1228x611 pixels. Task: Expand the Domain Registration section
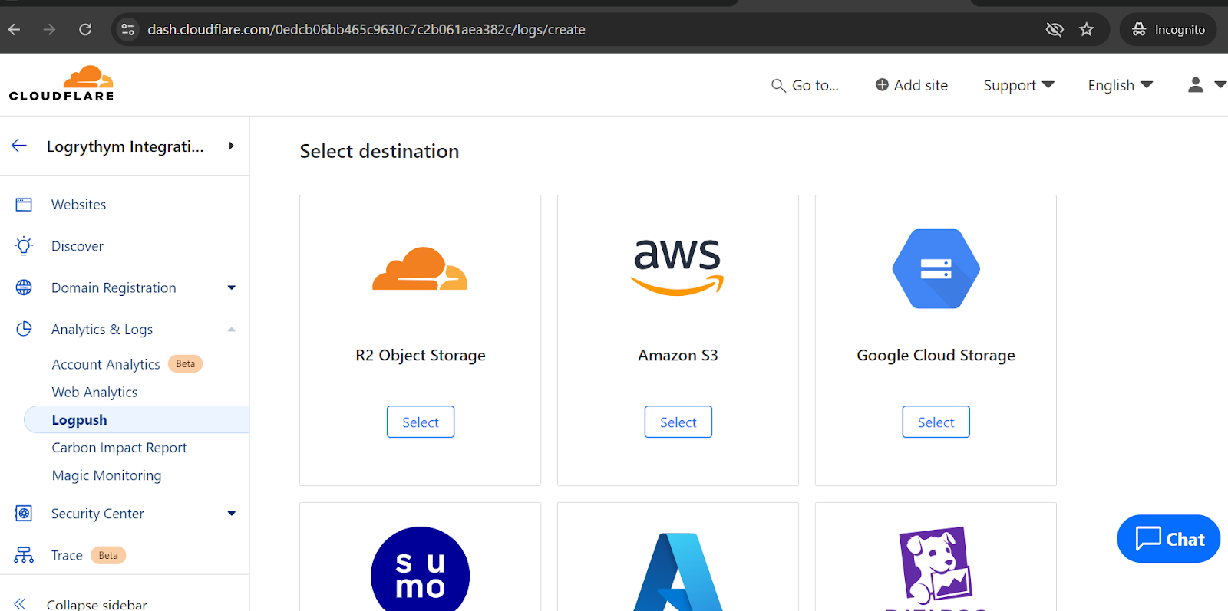point(231,287)
